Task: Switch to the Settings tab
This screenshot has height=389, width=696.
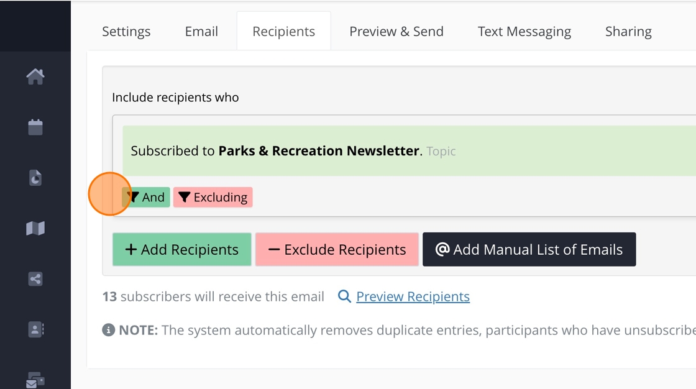Action: pos(126,32)
